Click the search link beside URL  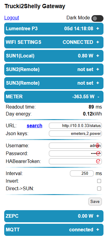coord(35,126)
